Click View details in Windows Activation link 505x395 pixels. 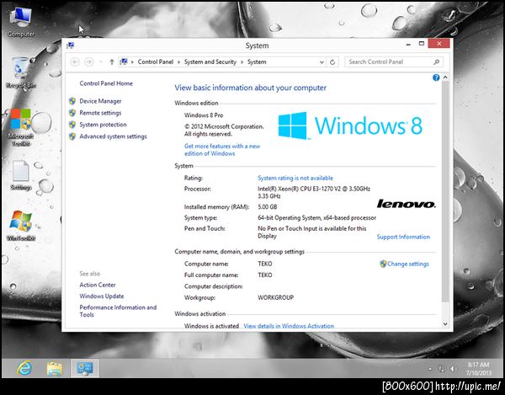289,326
